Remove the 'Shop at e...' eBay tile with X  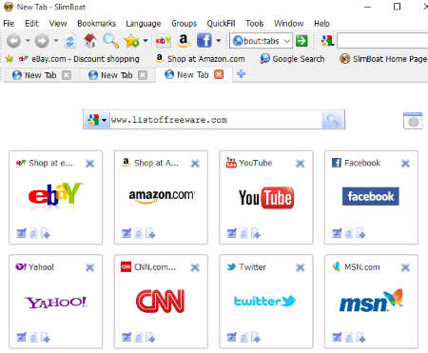90,164
